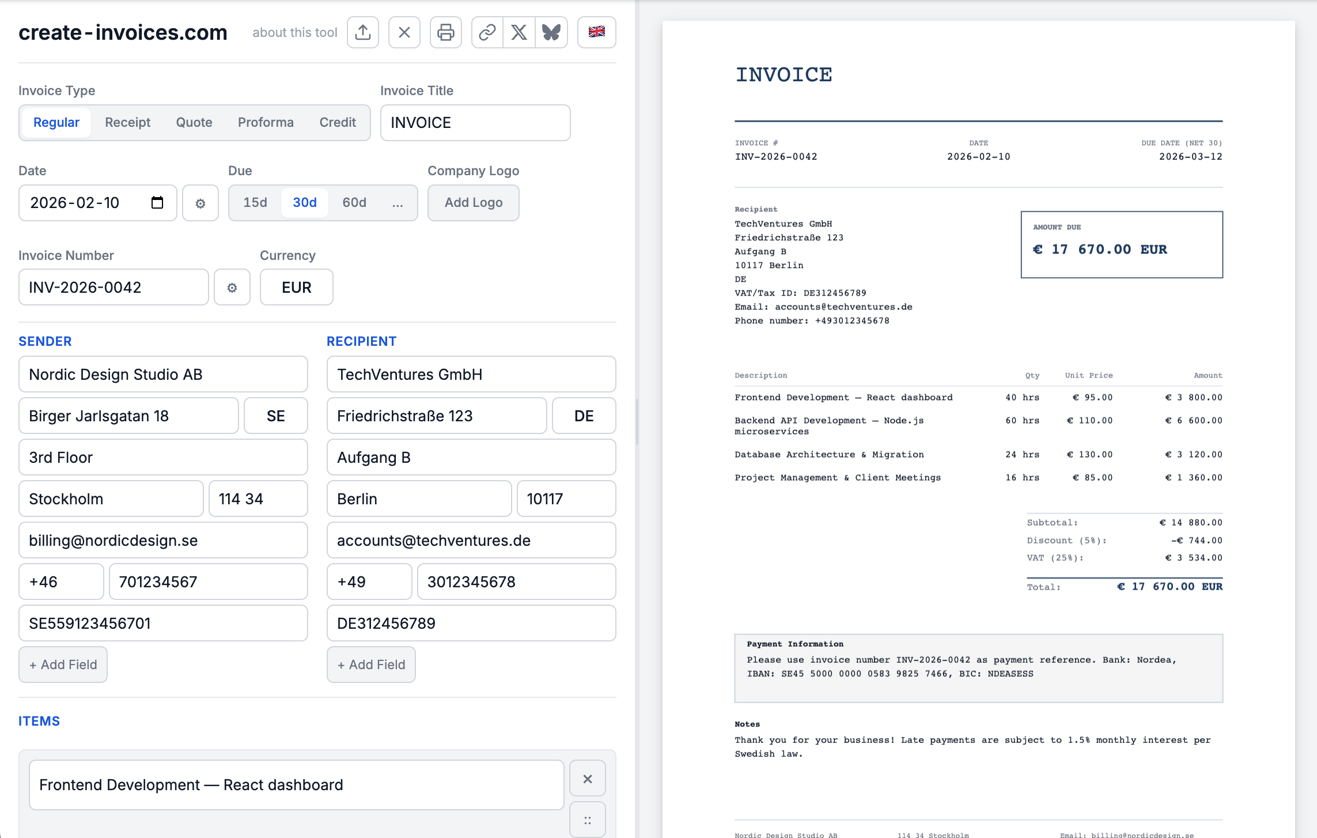Clear the invoice using the X icon

tap(404, 32)
